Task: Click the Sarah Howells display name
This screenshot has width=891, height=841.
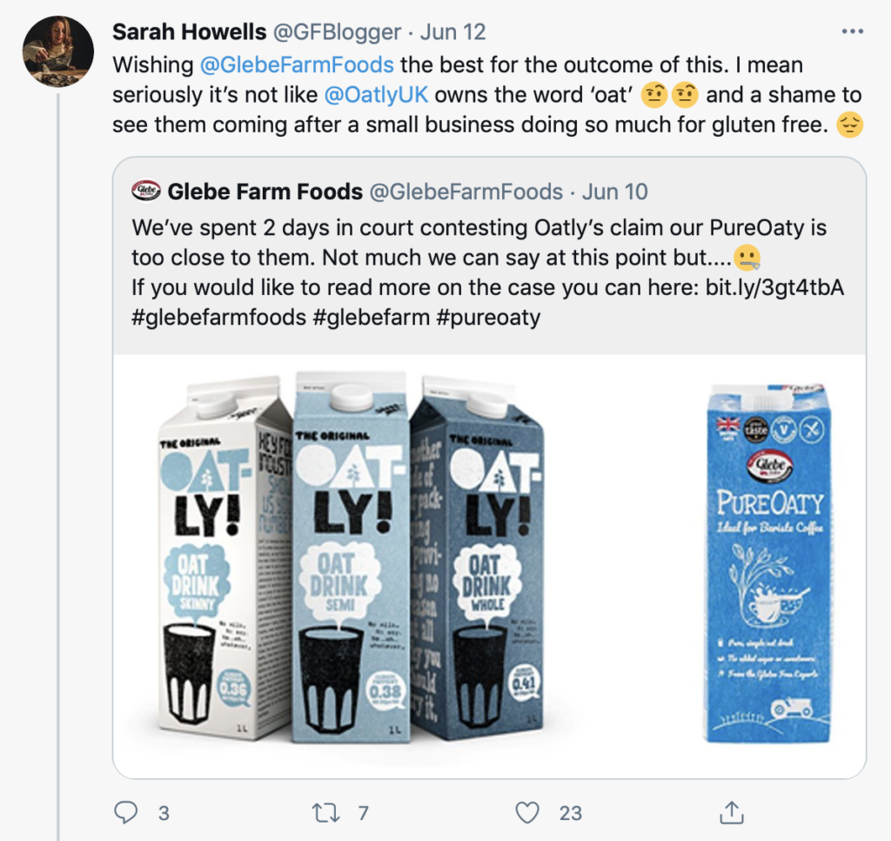Action: click(189, 32)
